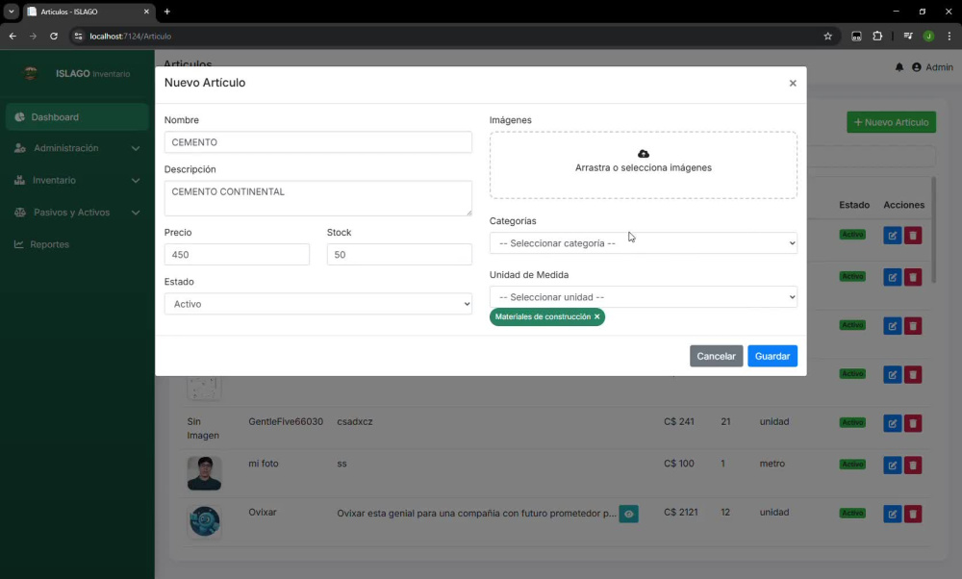Open Reportes in the sidebar
The width and height of the screenshot is (962, 579).
[x=77, y=244]
